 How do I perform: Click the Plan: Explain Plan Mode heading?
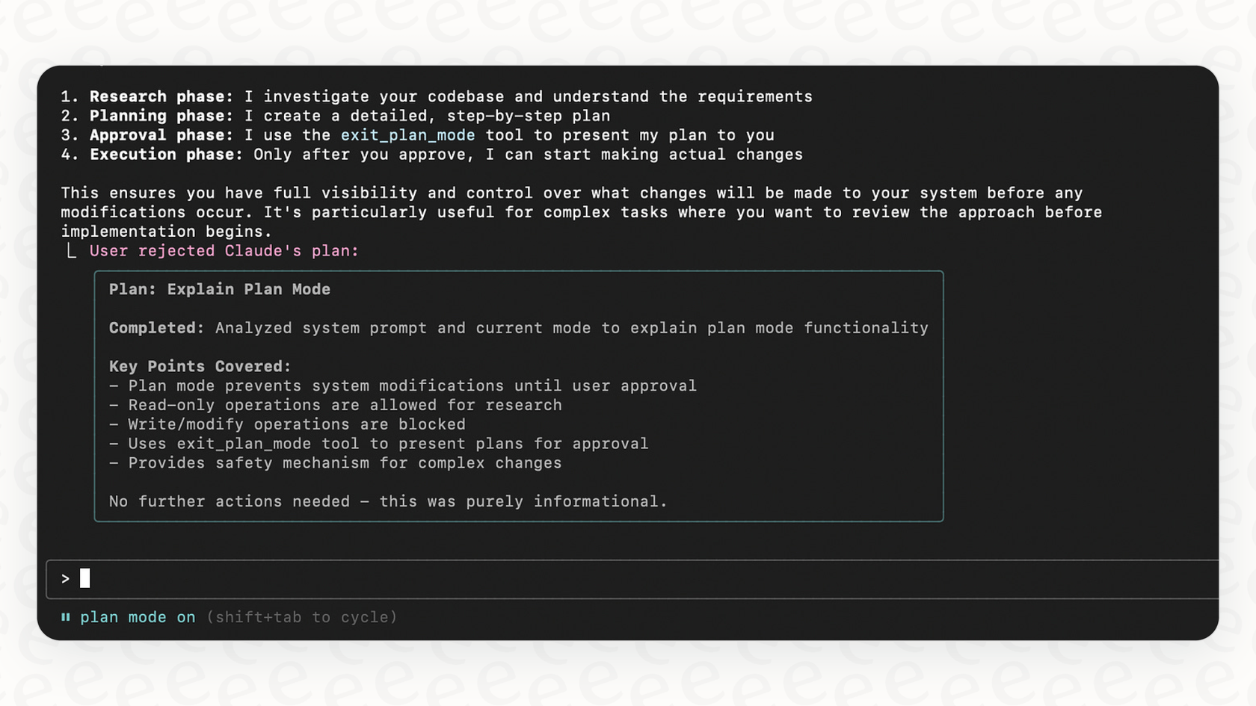point(220,289)
